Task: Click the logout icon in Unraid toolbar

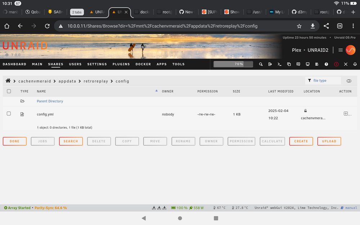Action: [x=270, y=64]
